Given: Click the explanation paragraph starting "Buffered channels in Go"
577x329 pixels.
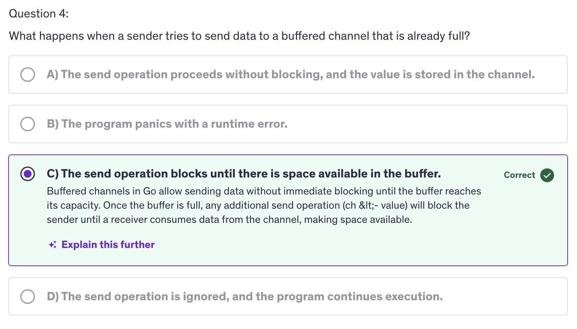Looking at the screenshot, I should click(264, 191).
